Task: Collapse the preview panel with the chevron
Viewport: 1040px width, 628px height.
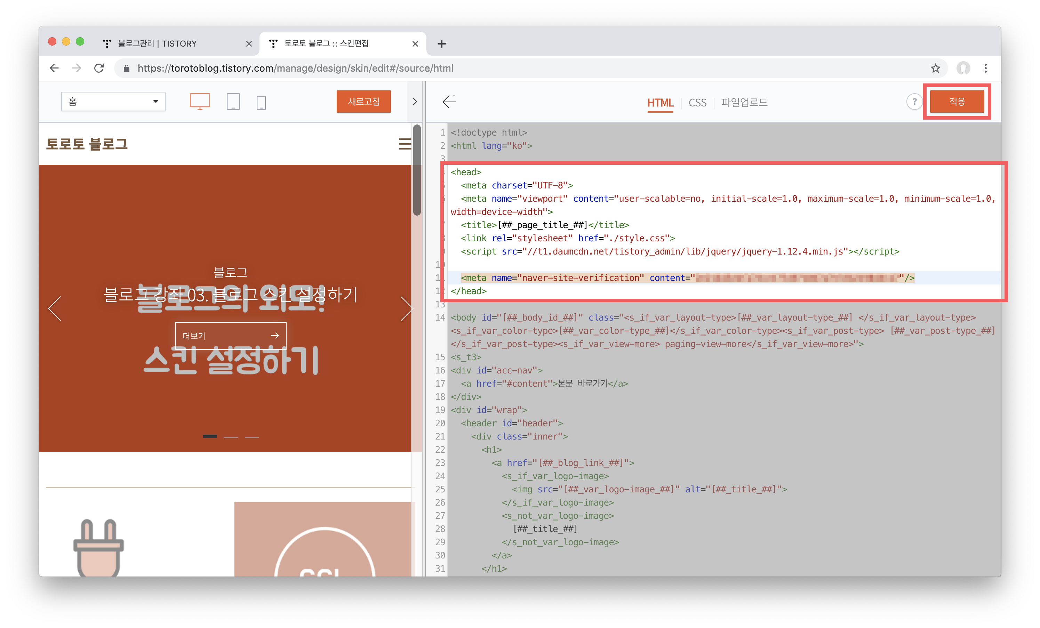Action: click(x=415, y=102)
